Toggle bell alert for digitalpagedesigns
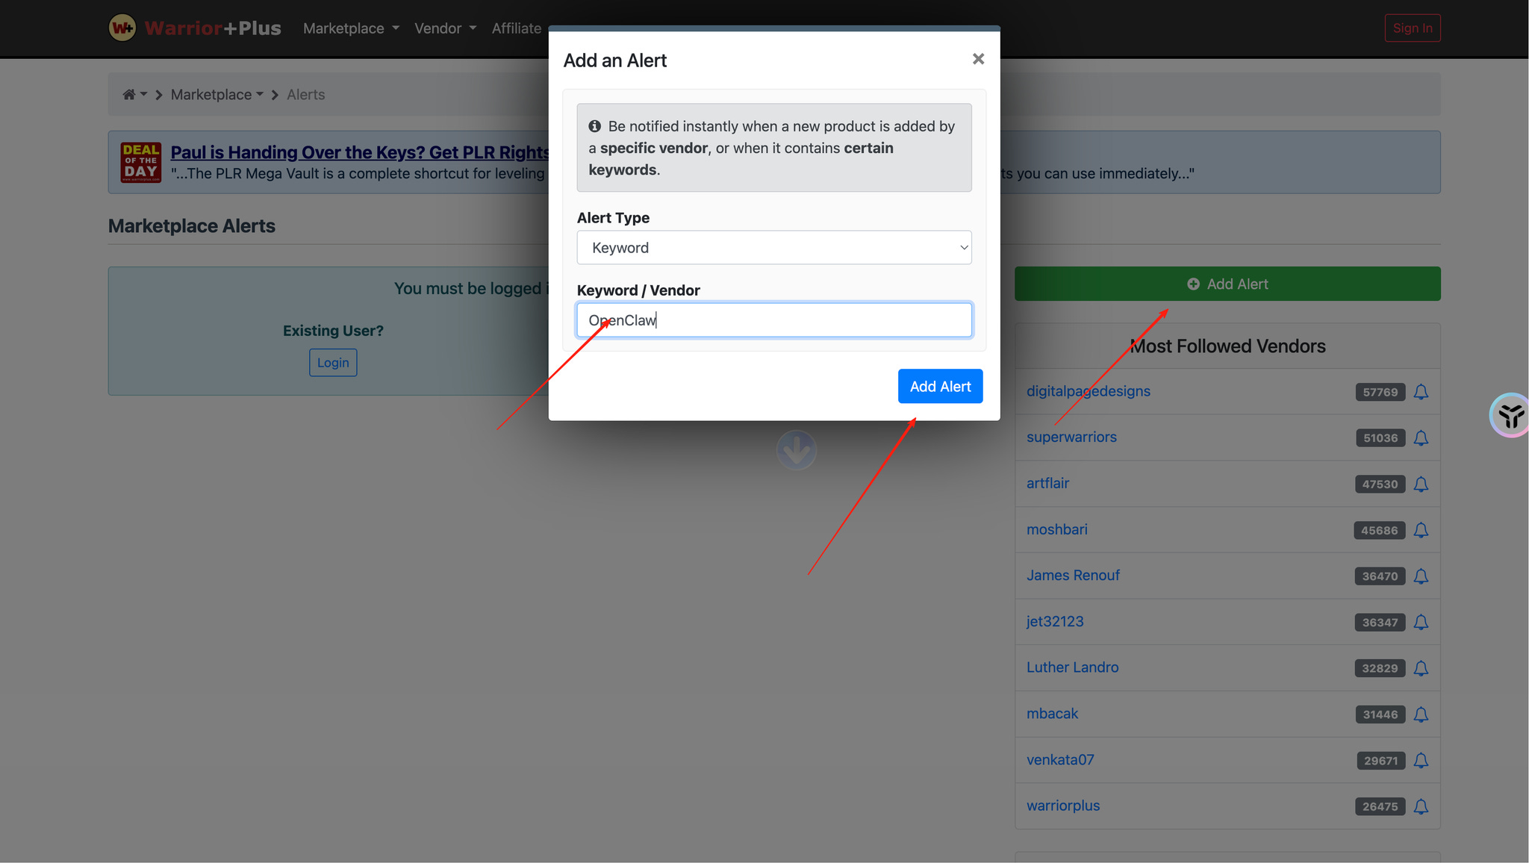1529x863 pixels. coord(1421,392)
